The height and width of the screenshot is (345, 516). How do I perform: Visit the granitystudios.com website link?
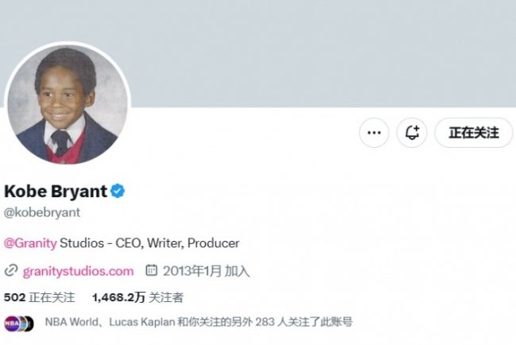click(x=78, y=271)
